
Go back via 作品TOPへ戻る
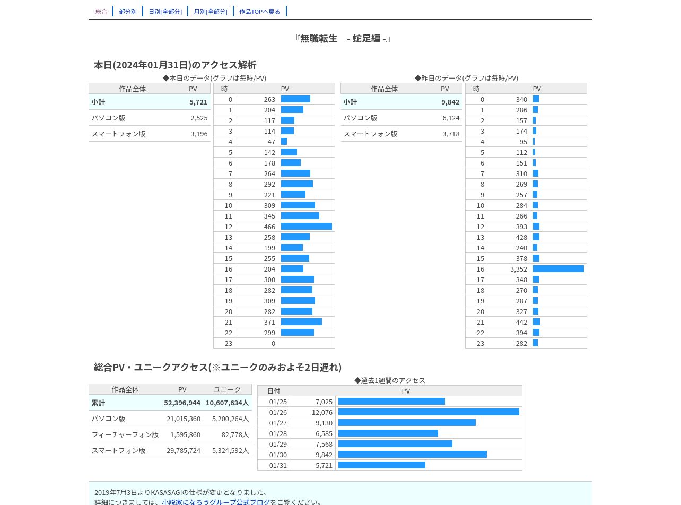coord(260,12)
